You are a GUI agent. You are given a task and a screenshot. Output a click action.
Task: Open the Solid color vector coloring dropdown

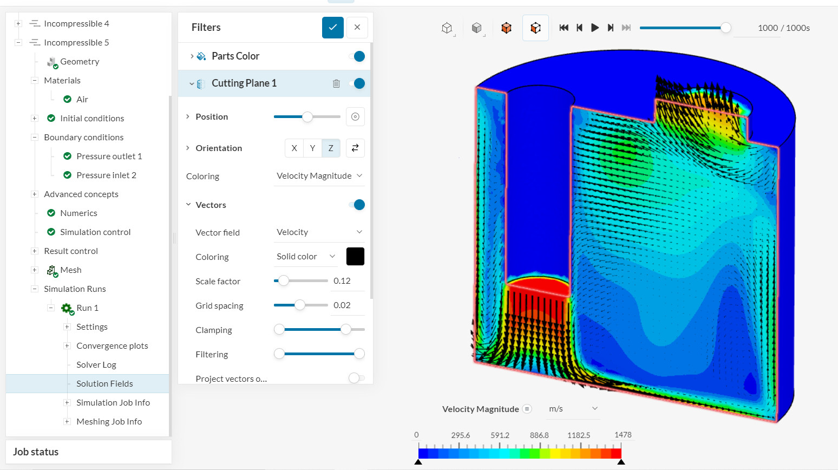tap(306, 257)
